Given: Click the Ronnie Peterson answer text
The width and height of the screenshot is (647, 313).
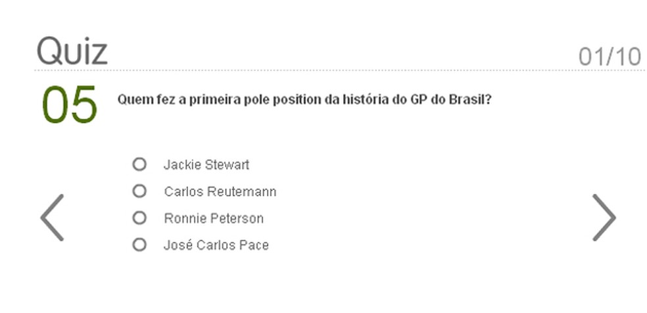Looking at the screenshot, I should tap(214, 218).
